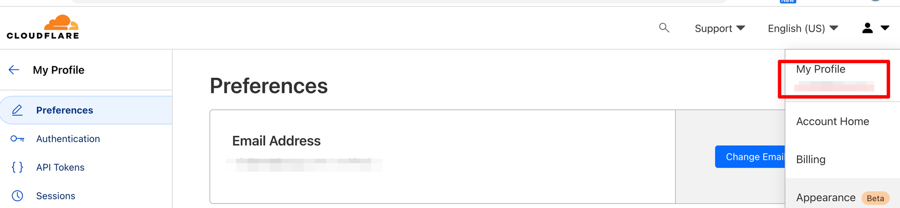This screenshot has height=208, width=900.
Task: Click the Sessions clock icon
Action: pyautogui.click(x=17, y=196)
